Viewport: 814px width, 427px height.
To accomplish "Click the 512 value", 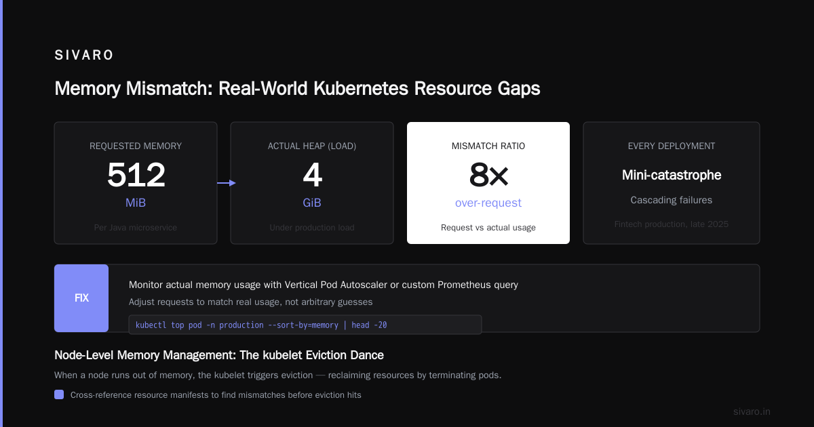I will pyautogui.click(x=136, y=176).
